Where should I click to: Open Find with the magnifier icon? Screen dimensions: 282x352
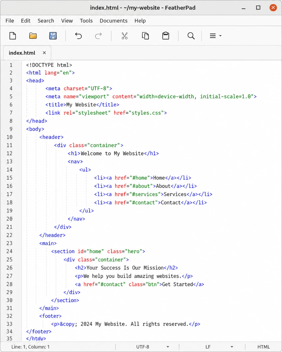[x=191, y=36]
